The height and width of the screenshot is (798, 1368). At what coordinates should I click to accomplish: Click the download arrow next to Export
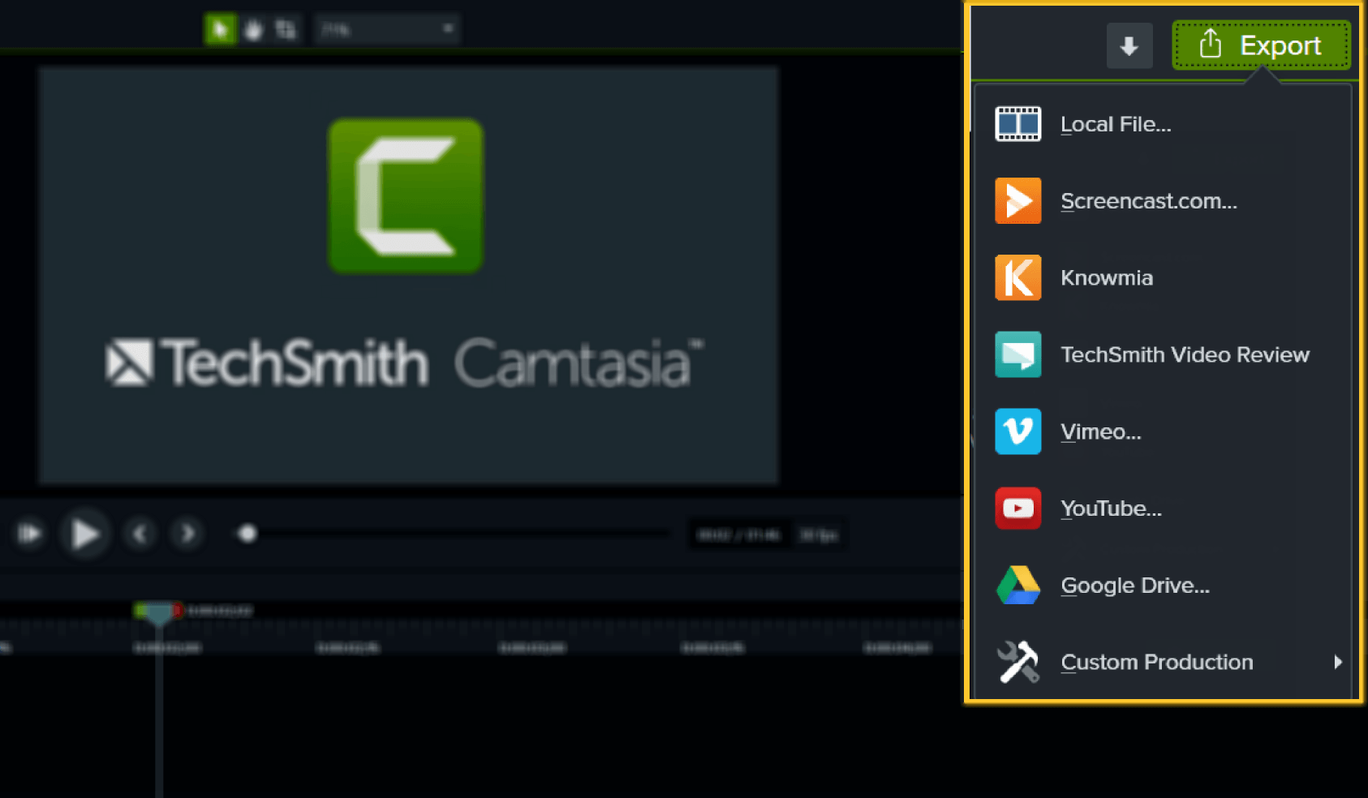tap(1129, 45)
